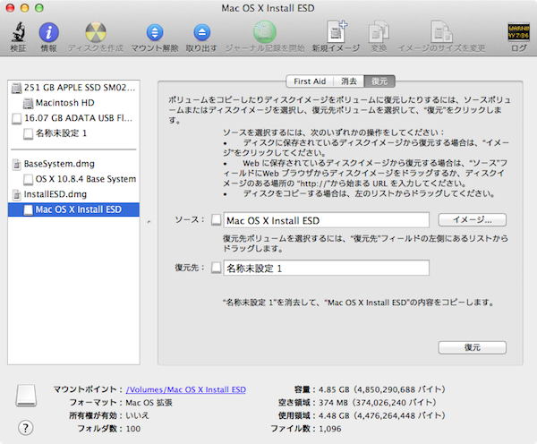Image resolution: width=537 pixels, height=444 pixels.
Task: Select InstallESD.dmg in sidebar
Action: 73,194
